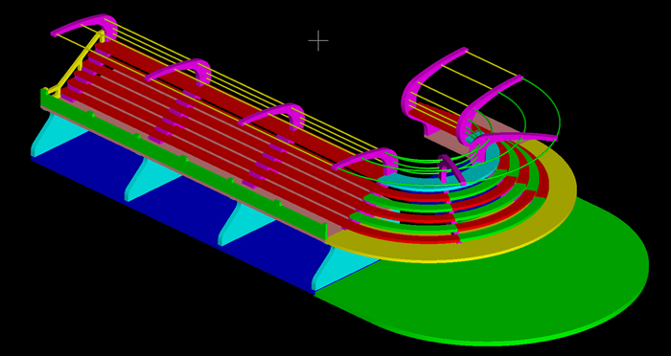
Task: Pick the small dark magenta post in curve
Action: pos(450,167)
